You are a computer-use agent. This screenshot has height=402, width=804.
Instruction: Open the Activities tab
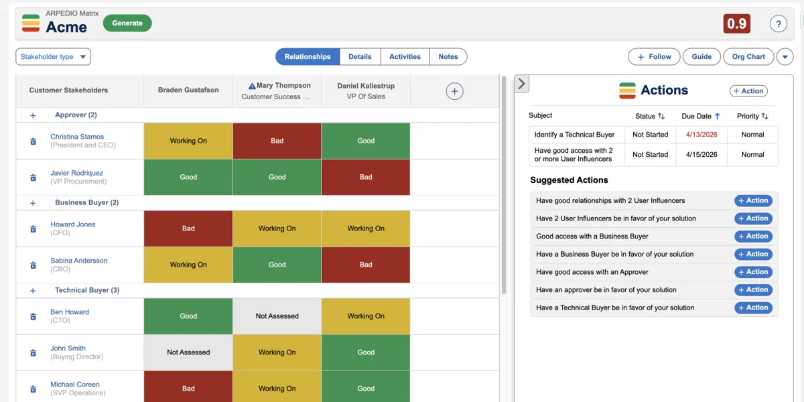point(405,56)
